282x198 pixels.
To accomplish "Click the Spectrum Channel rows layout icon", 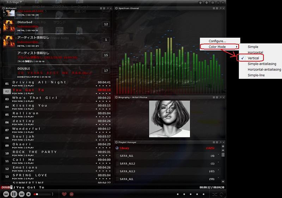I will coord(217,8).
